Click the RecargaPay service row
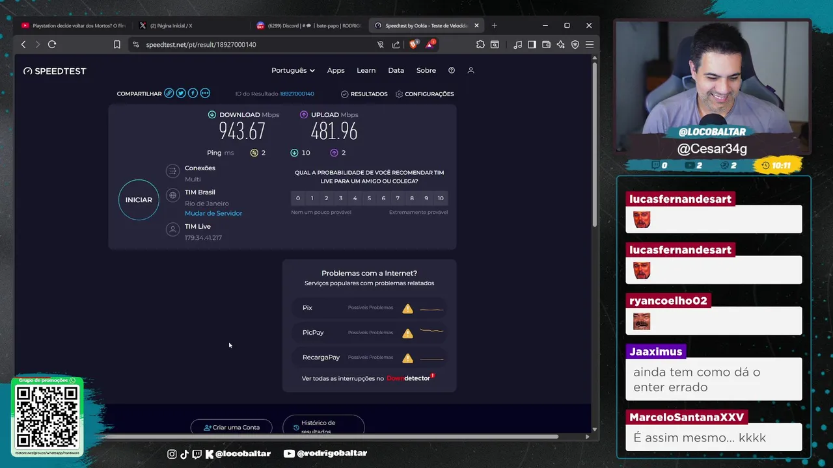833x468 pixels. point(370,357)
